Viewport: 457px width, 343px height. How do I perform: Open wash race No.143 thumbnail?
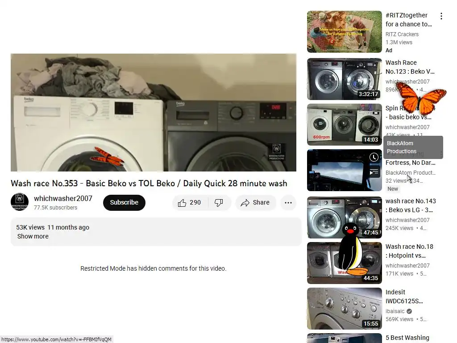click(x=344, y=218)
